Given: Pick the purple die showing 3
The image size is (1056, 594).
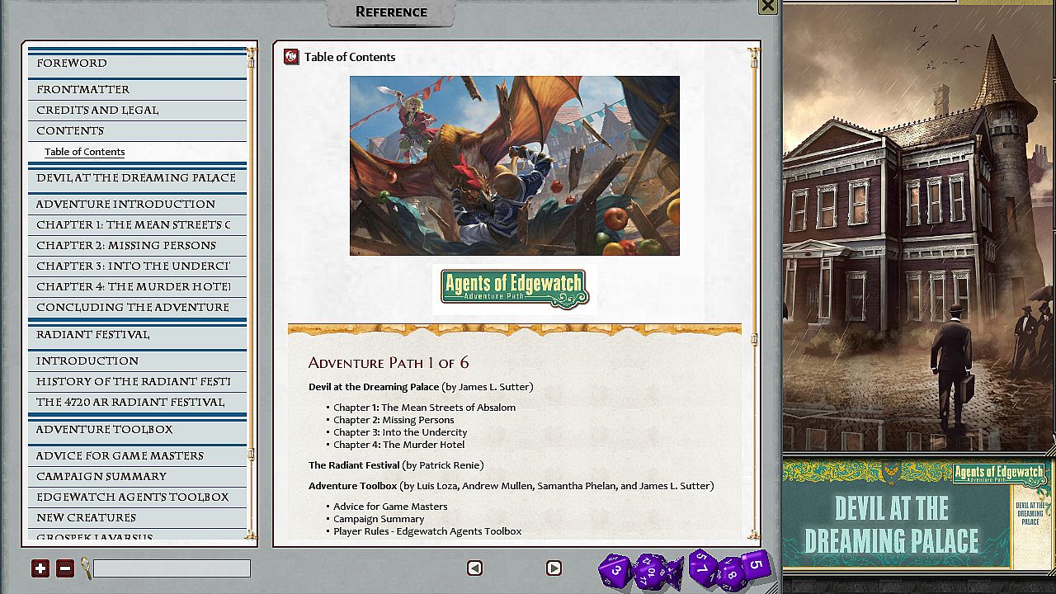Looking at the screenshot, I should coord(615,570).
